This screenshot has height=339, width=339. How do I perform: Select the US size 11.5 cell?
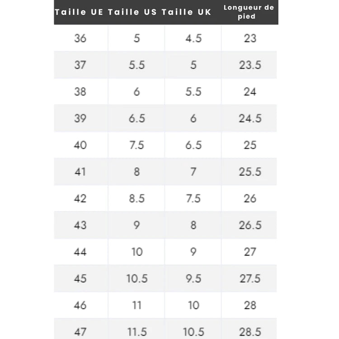click(x=137, y=332)
